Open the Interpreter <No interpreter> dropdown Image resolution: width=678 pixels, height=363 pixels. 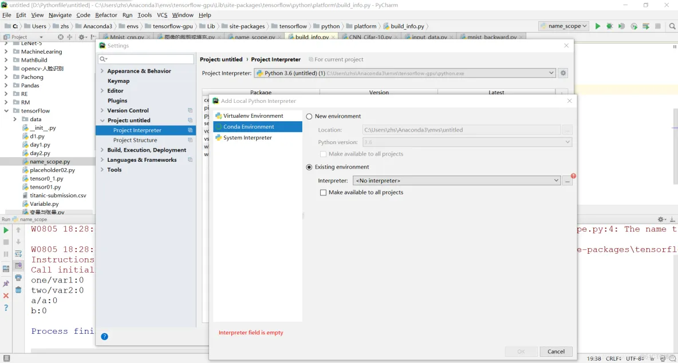click(456, 181)
